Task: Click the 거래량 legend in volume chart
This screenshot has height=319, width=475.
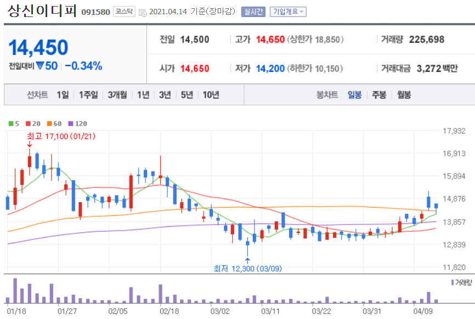Action: pyautogui.click(x=461, y=283)
